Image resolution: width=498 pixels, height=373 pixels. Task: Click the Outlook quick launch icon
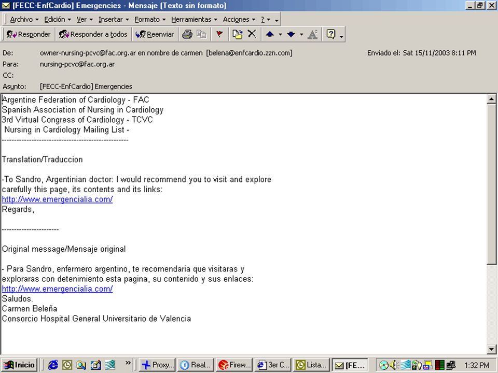point(67,365)
